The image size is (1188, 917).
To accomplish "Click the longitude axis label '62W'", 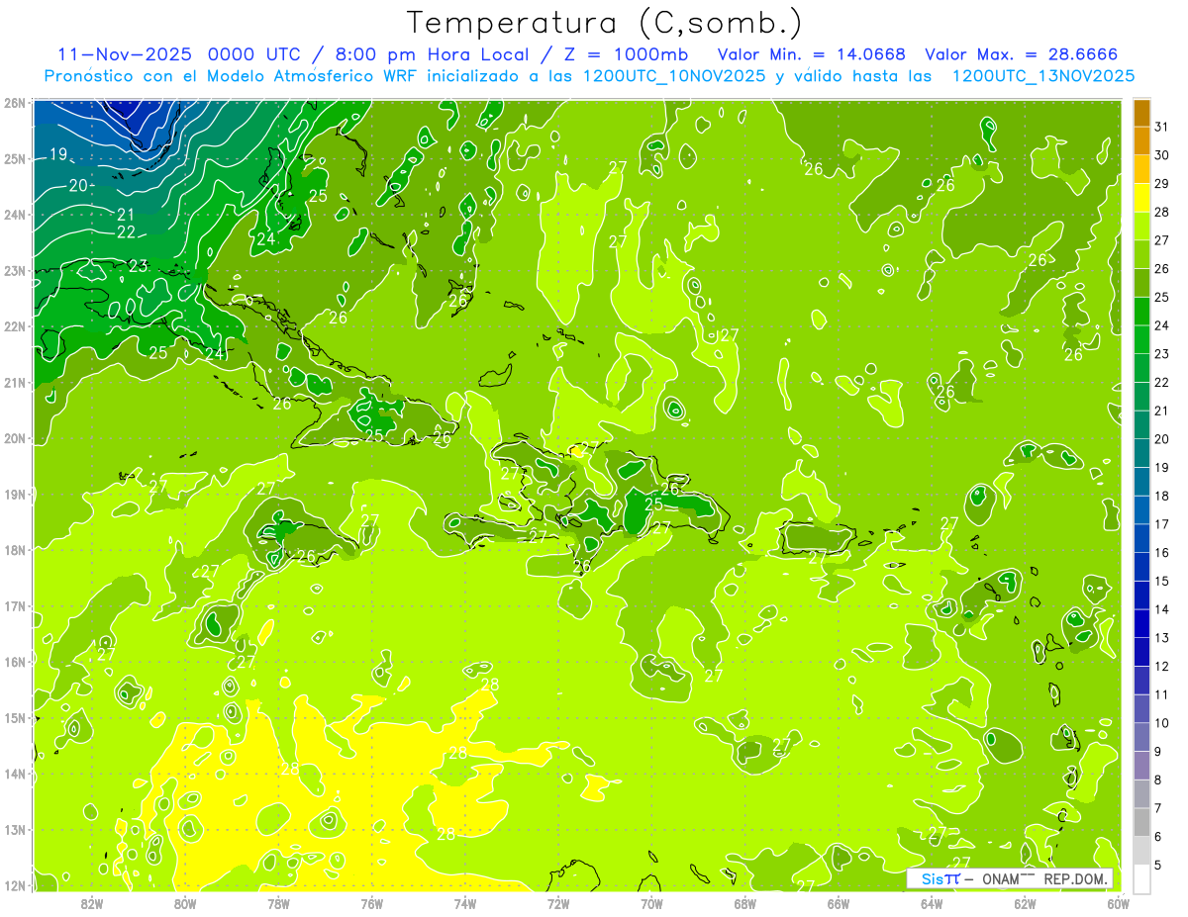I will click(x=1025, y=904).
